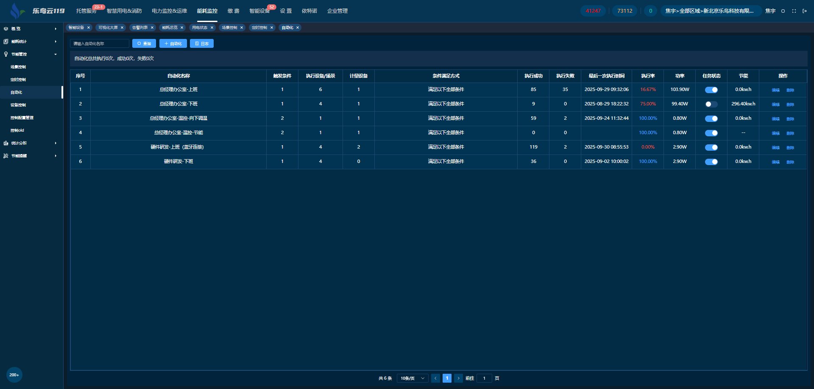
Task: Expand the 统计分析 sidebar arrow
Action: pos(56,143)
